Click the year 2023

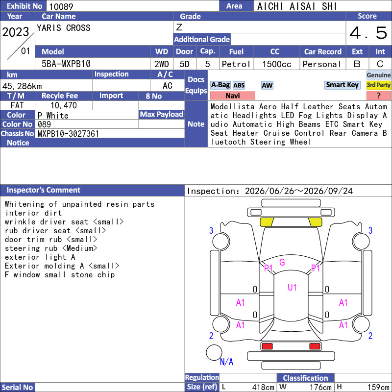point(16,32)
